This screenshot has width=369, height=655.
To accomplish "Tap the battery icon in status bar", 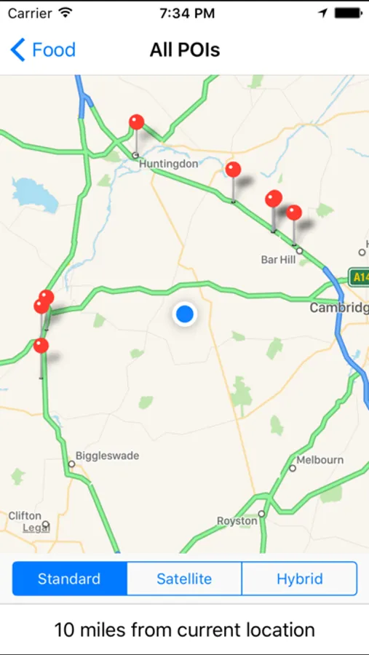I will [348, 13].
